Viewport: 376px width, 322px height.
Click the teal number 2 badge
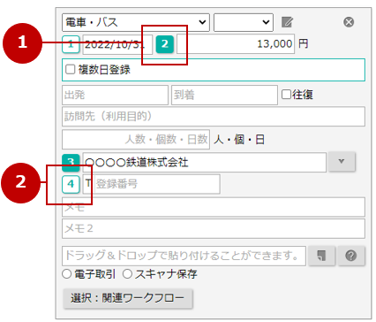pos(165,44)
